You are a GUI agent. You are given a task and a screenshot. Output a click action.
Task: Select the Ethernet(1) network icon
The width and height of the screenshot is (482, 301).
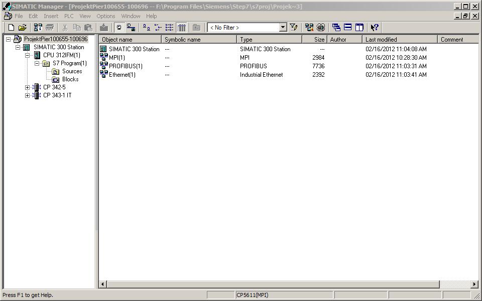(x=103, y=74)
